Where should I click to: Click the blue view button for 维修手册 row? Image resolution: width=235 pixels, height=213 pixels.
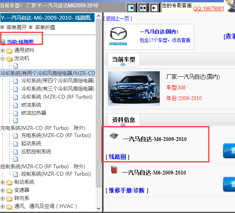click(x=229, y=184)
